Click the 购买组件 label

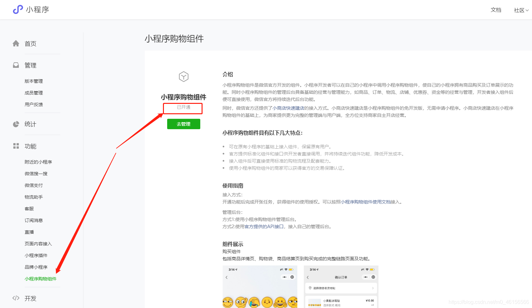pos(231,252)
